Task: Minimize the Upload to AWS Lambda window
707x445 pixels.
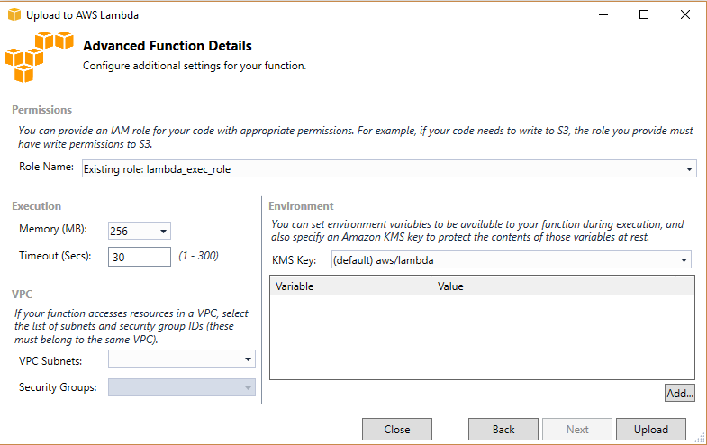Action: point(603,15)
